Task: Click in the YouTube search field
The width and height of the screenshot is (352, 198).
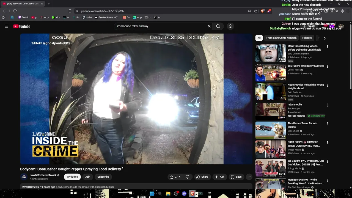Action: pyautogui.click(x=161, y=26)
